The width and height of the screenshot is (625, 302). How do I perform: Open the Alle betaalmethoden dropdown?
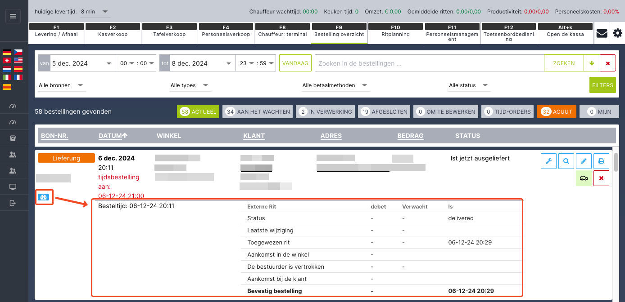[x=335, y=85]
